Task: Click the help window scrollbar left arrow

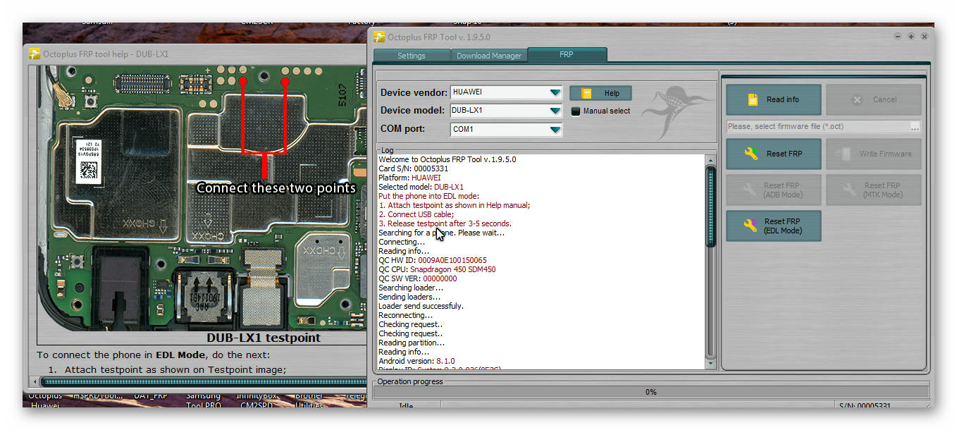Action: click(x=34, y=381)
